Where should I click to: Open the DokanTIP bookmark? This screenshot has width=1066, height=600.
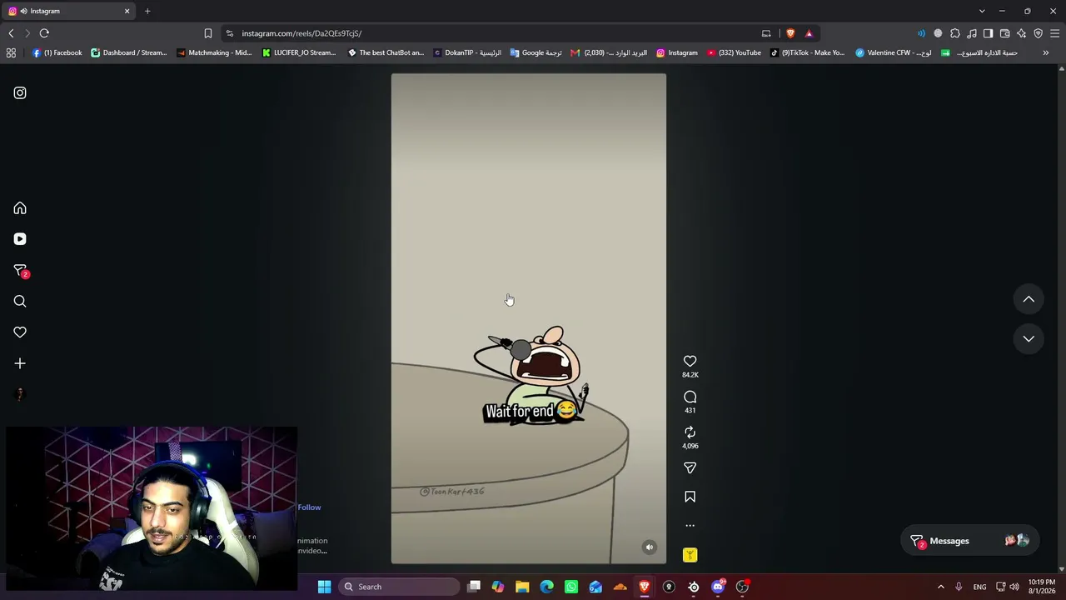click(x=467, y=52)
